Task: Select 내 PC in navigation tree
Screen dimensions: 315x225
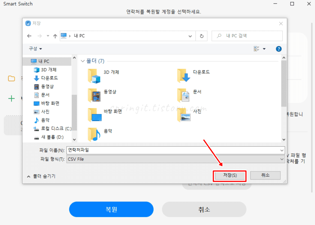Action: click(47, 61)
